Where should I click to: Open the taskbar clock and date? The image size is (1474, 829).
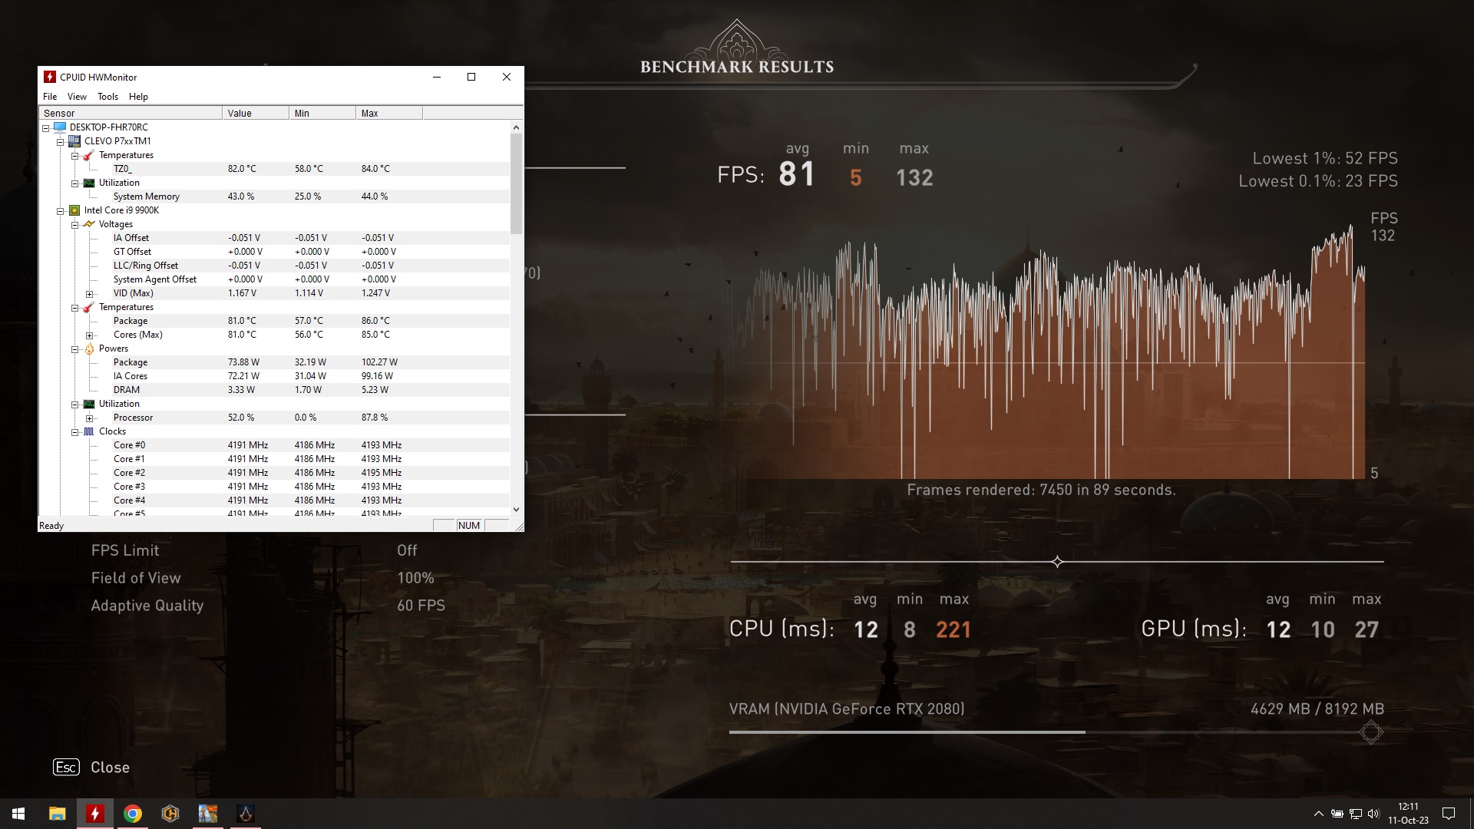(1408, 814)
